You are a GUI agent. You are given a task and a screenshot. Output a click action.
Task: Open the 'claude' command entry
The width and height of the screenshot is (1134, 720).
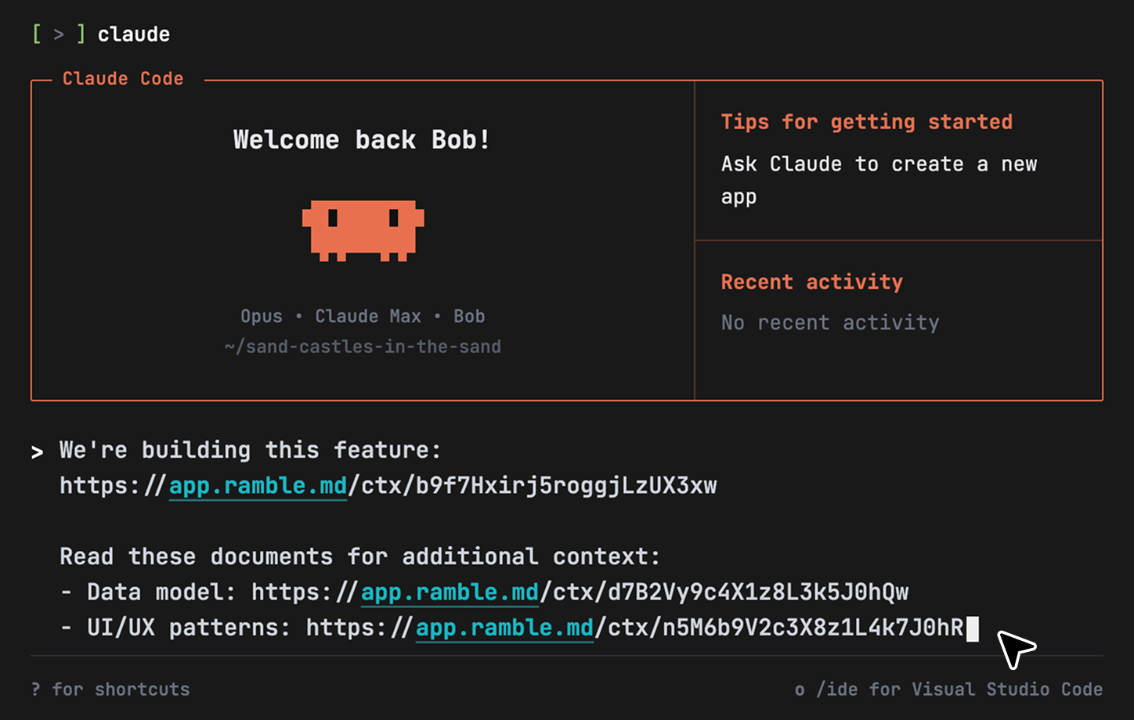click(x=133, y=34)
